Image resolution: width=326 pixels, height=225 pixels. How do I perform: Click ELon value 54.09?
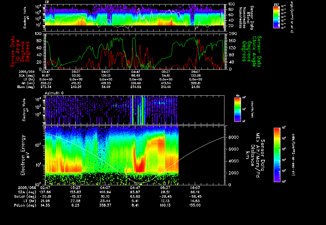106,87
